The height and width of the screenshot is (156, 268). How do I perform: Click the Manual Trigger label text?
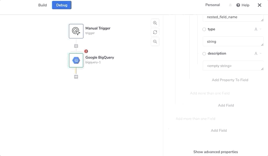click(x=98, y=28)
